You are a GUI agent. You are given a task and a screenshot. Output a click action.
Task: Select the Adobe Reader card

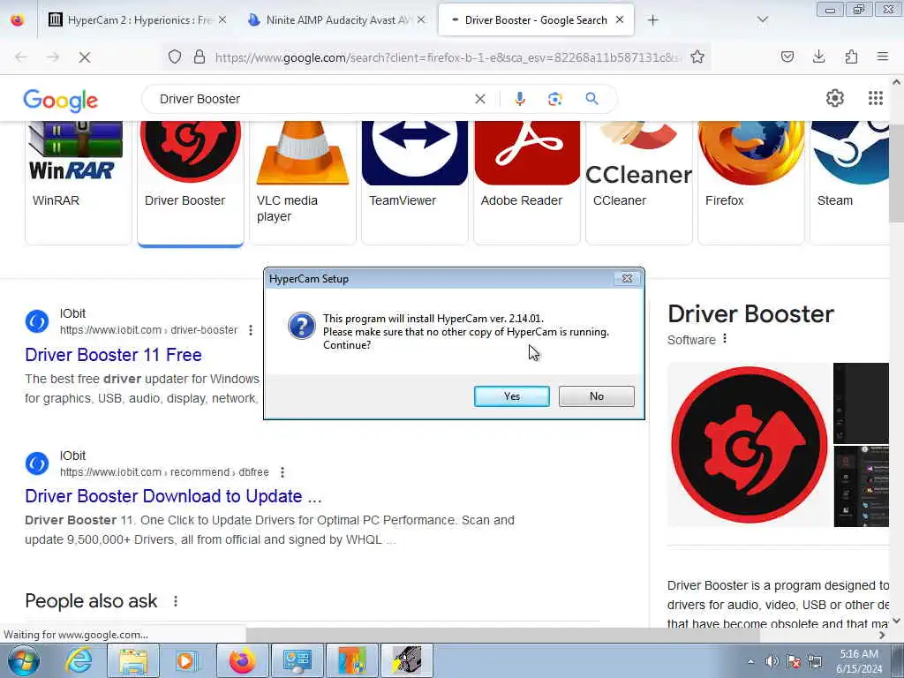point(527,182)
